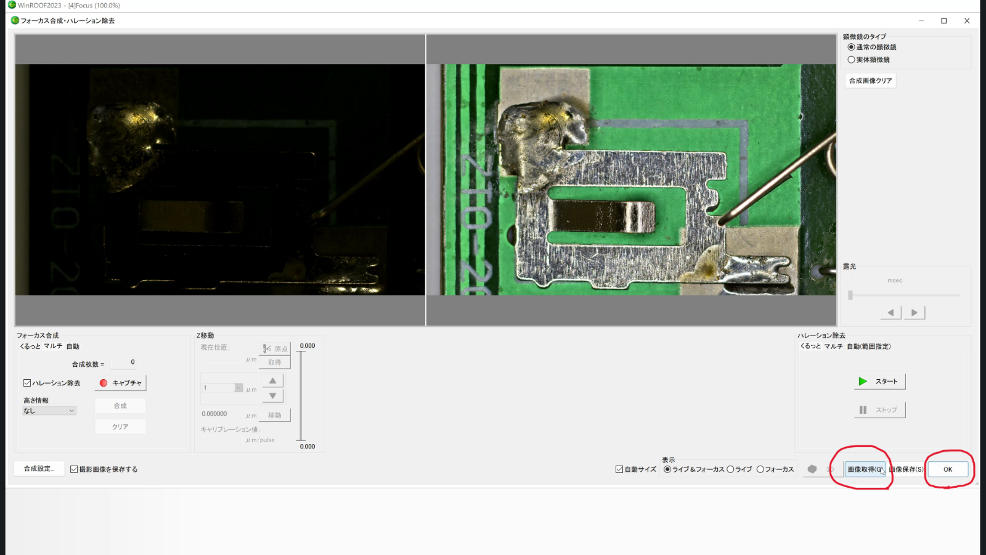Click the Z移動 up arrow button
Screen dimensions: 986x555
pos(272,380)
